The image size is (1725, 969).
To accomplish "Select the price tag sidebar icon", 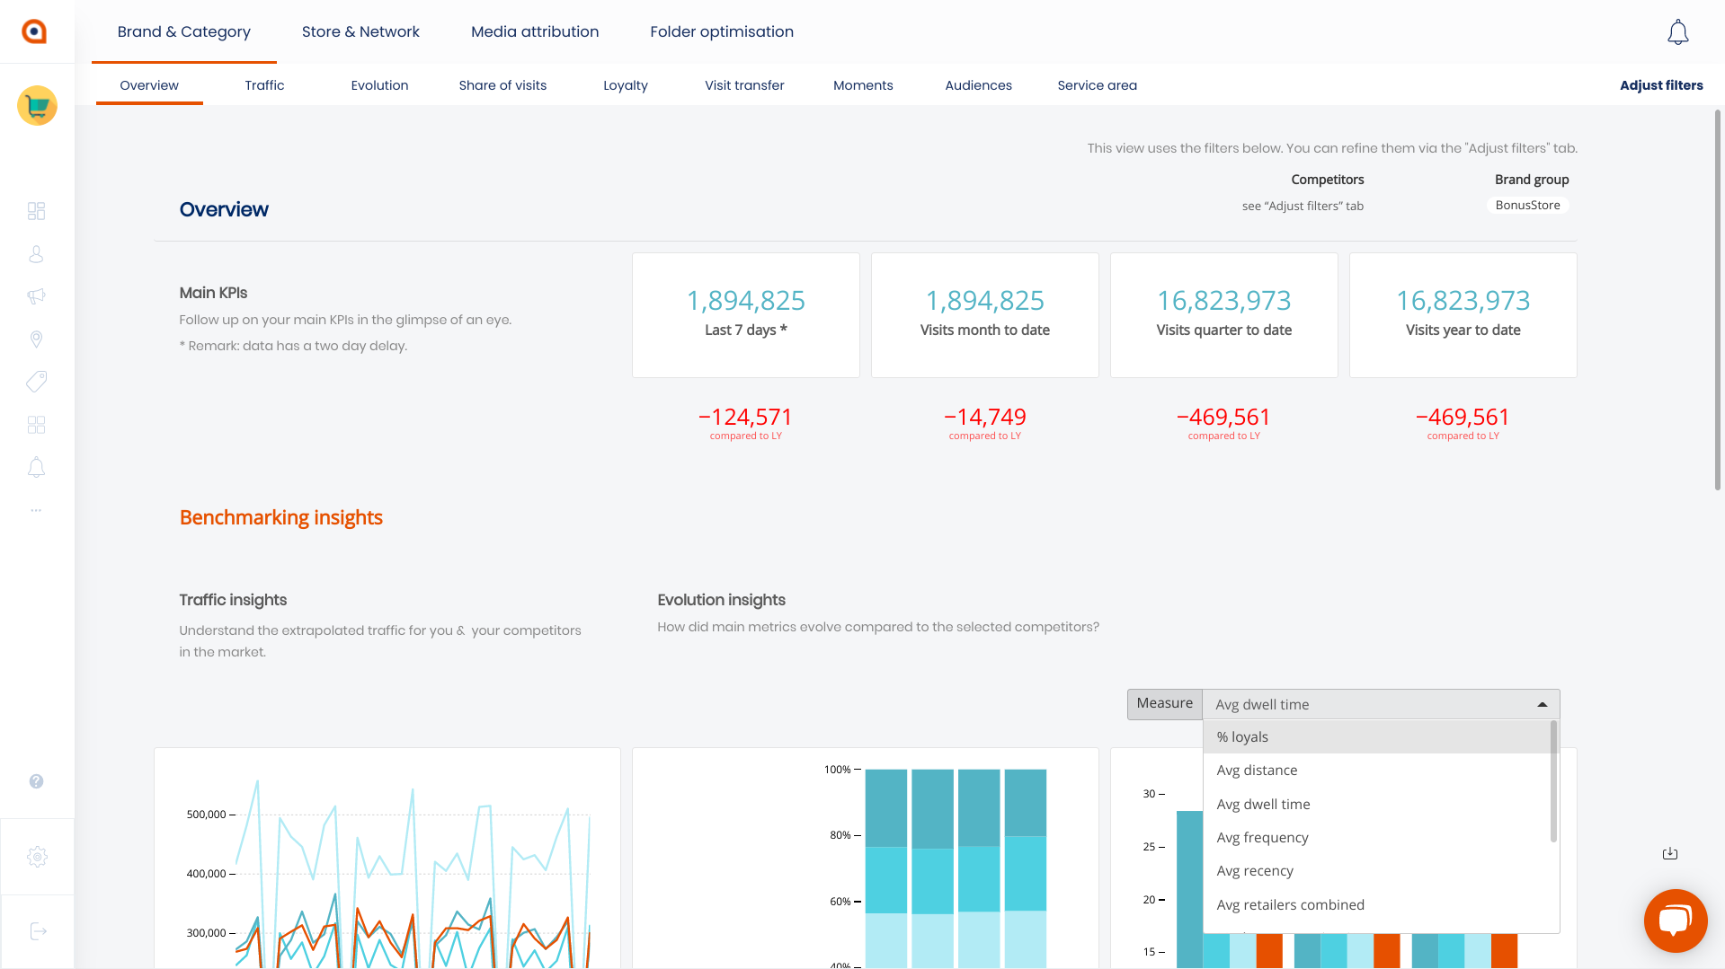I will [x=36, y=382].
